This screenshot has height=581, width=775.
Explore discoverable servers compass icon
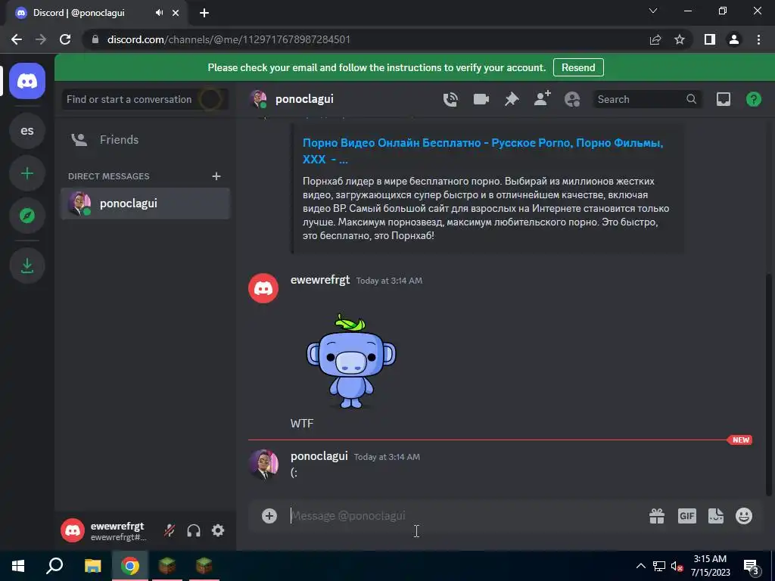tap(27, 216)
